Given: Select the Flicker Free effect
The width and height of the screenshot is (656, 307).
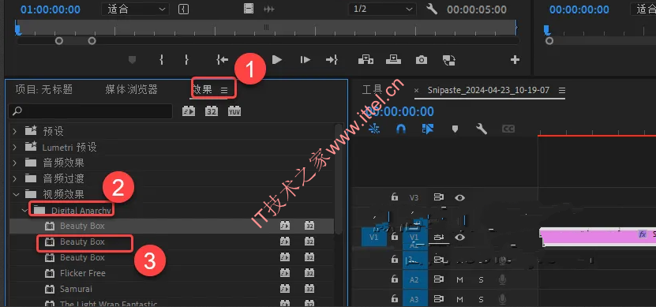Looking at the screenshot, I should (82, 273).
